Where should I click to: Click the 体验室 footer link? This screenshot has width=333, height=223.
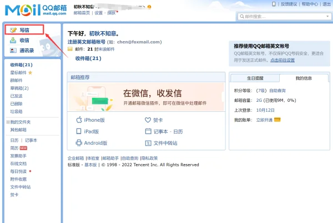(x=93, y=158)
